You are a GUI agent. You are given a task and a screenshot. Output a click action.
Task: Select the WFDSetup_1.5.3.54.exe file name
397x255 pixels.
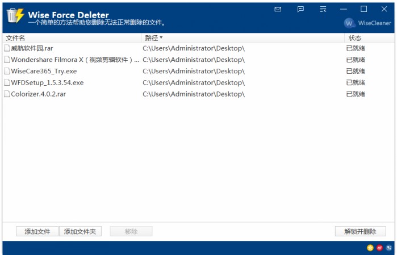point(47,82)
